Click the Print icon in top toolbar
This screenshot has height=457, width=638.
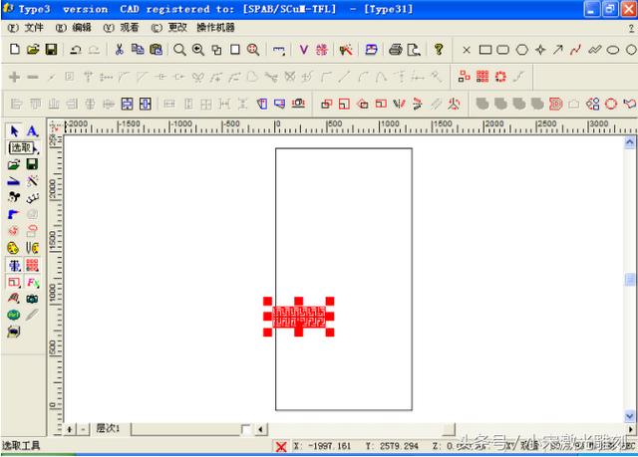pos(395,49)
